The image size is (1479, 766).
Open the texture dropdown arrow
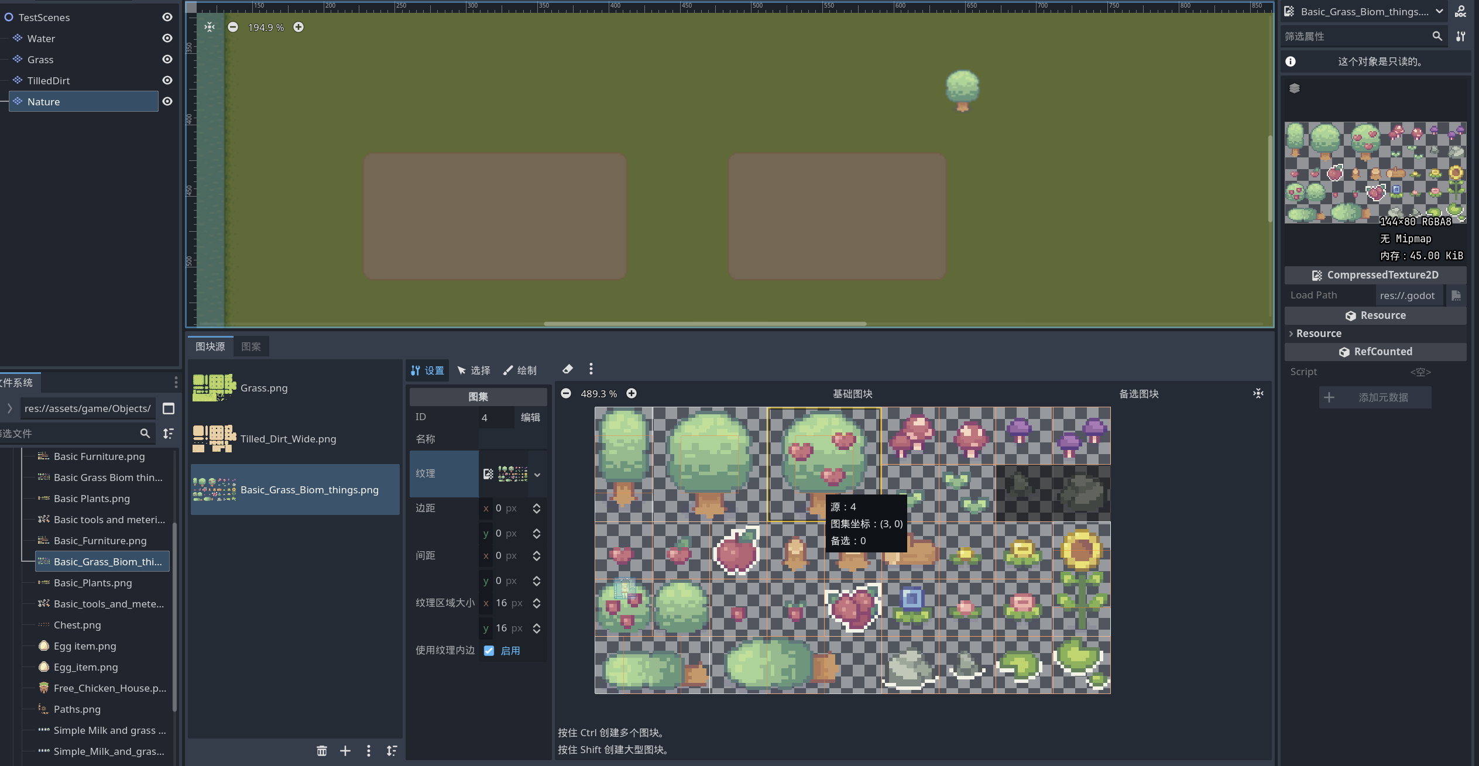(x=537, y=475)
